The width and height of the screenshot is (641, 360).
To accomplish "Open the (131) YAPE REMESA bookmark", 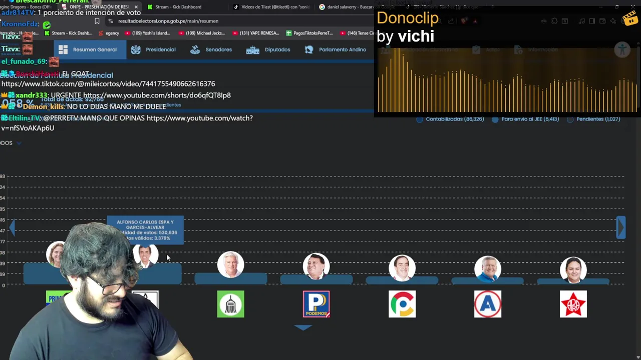I will (255, 33).
